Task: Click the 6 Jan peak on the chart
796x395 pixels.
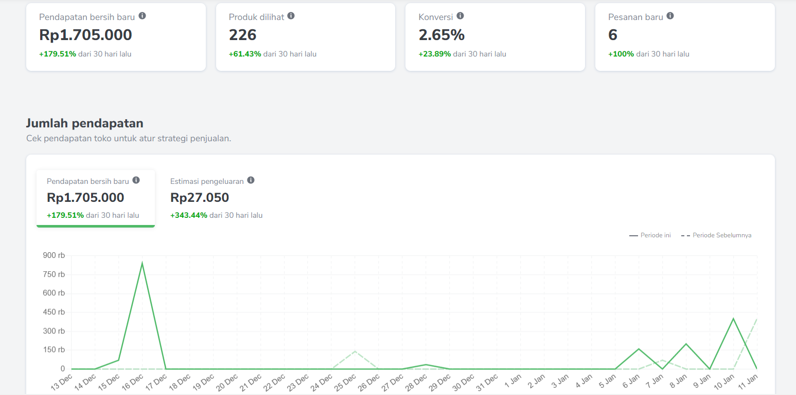Action: (639, 349)
